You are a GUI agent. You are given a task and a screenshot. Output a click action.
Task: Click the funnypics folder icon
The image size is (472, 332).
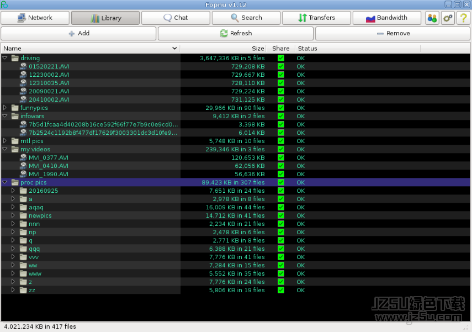click(x=15, y=108)
